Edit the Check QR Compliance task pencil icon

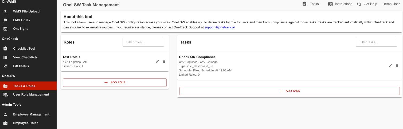point(390,66)
